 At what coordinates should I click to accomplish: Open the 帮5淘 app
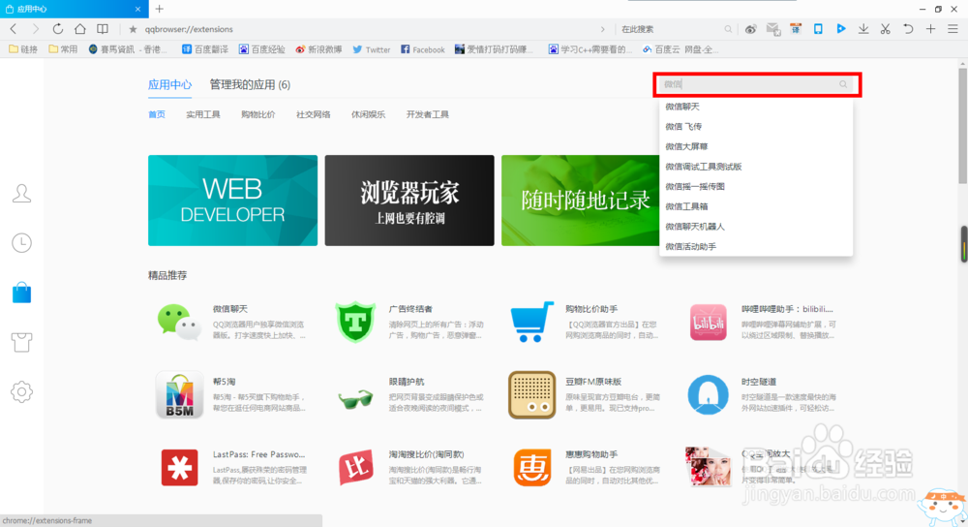(231, 395)
